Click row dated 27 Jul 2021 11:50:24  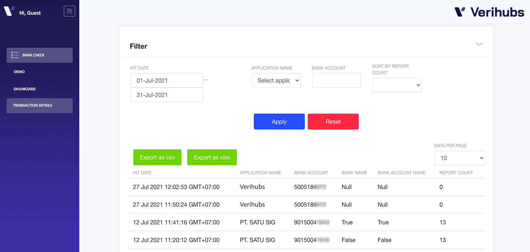[306, 205]
